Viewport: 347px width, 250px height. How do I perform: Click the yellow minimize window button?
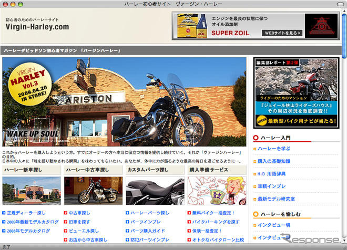point(13,4)
